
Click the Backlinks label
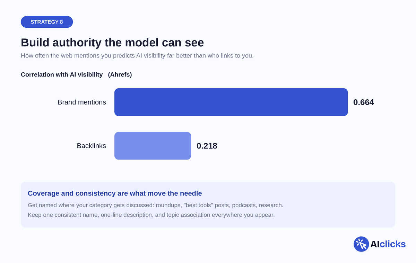point(92,146)
